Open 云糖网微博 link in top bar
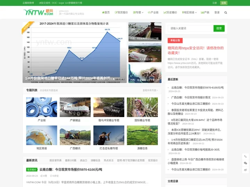 point(28,3)
